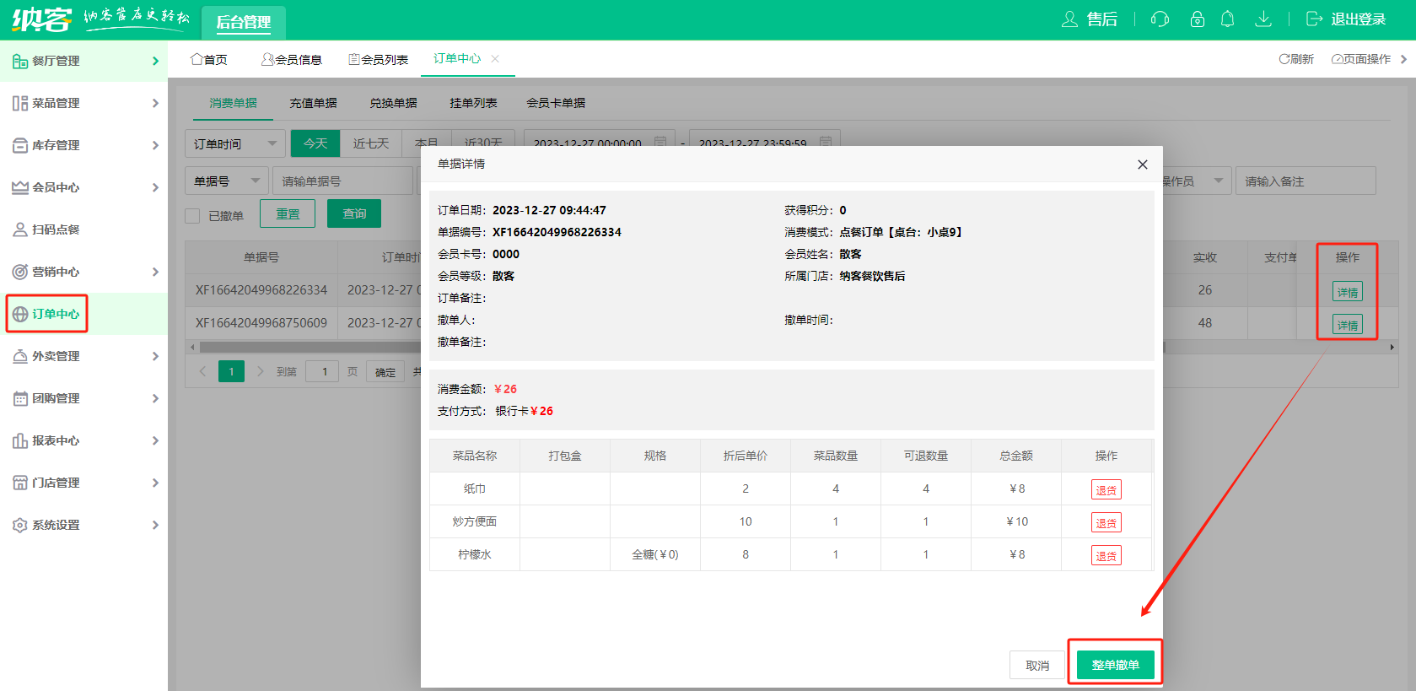Filter orders by 今天
Image resolution: width=1416 pixels, height=691 pixels.
(x=315, y=143)
